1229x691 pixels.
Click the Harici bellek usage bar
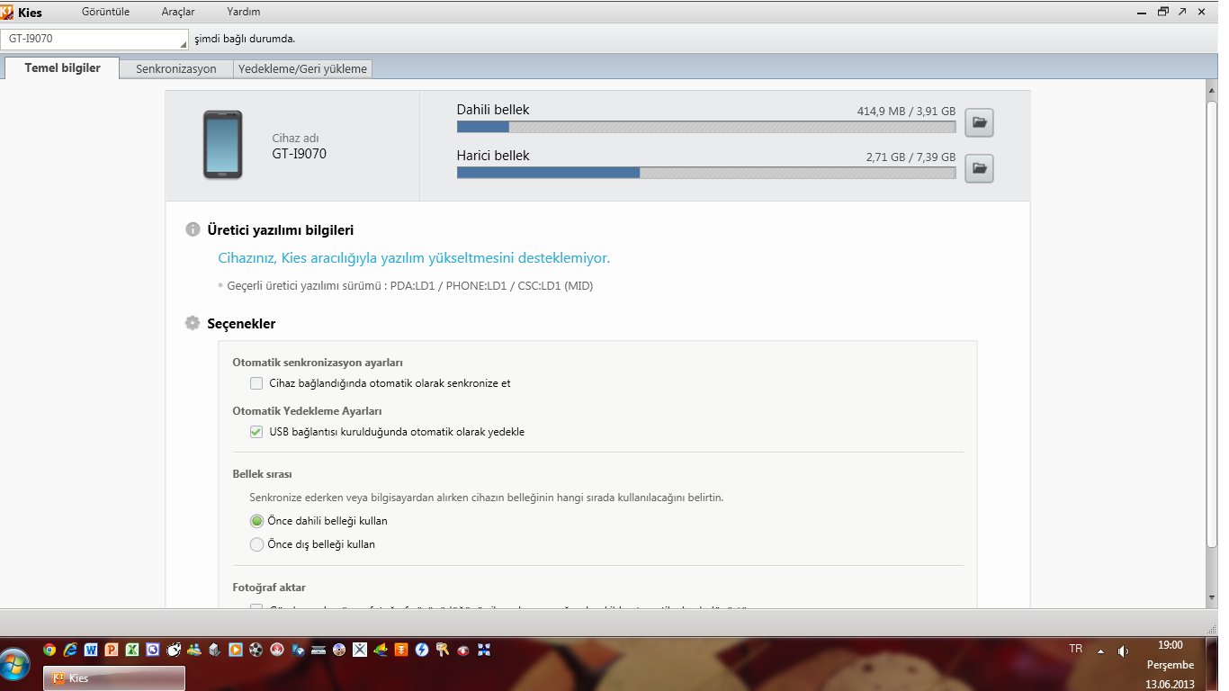coord(706,173)
